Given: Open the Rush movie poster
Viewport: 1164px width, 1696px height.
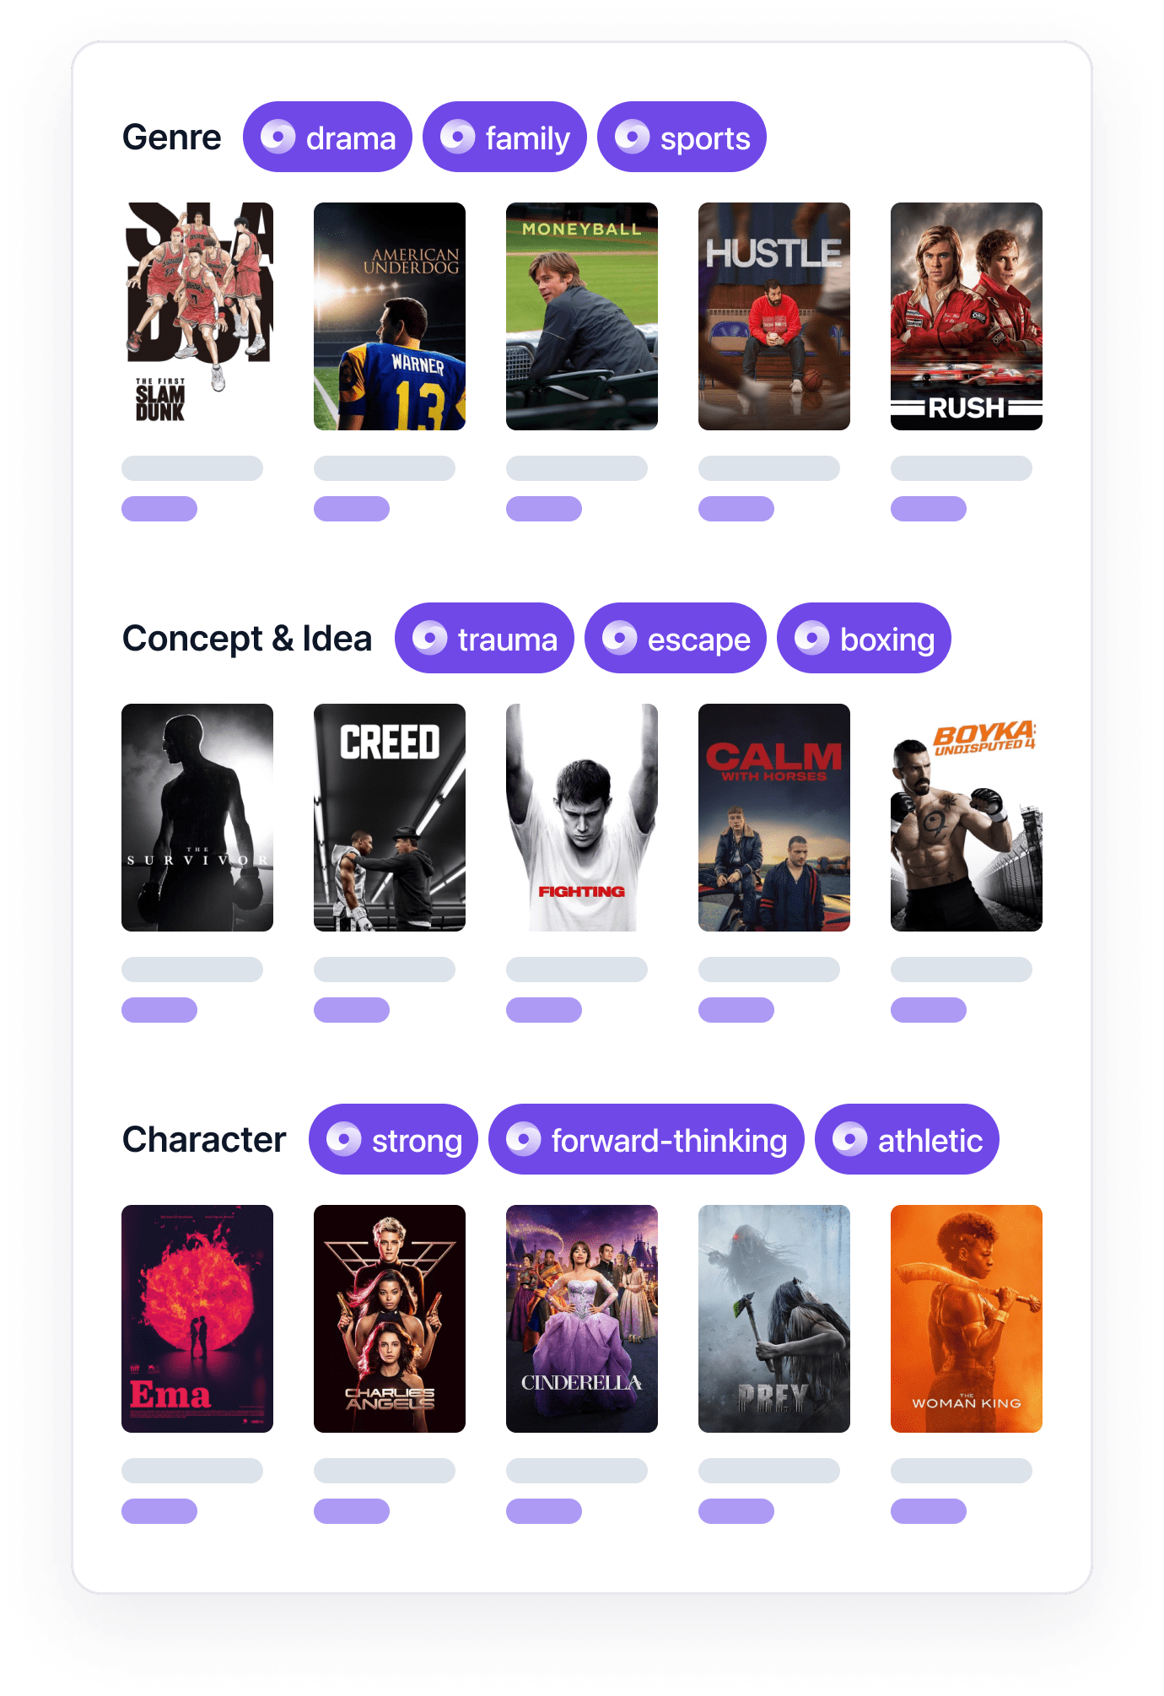Looking at the screenshot, I should [967, 316].
